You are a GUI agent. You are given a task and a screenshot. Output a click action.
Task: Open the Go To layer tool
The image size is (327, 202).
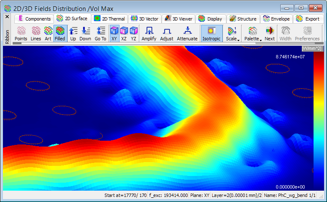click(x=100, y=34)
